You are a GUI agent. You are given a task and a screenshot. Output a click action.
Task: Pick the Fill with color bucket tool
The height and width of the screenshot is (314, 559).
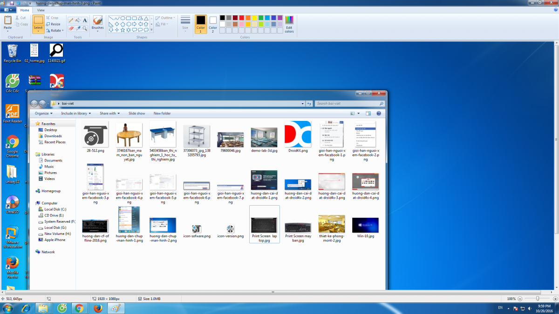point(78,20)
